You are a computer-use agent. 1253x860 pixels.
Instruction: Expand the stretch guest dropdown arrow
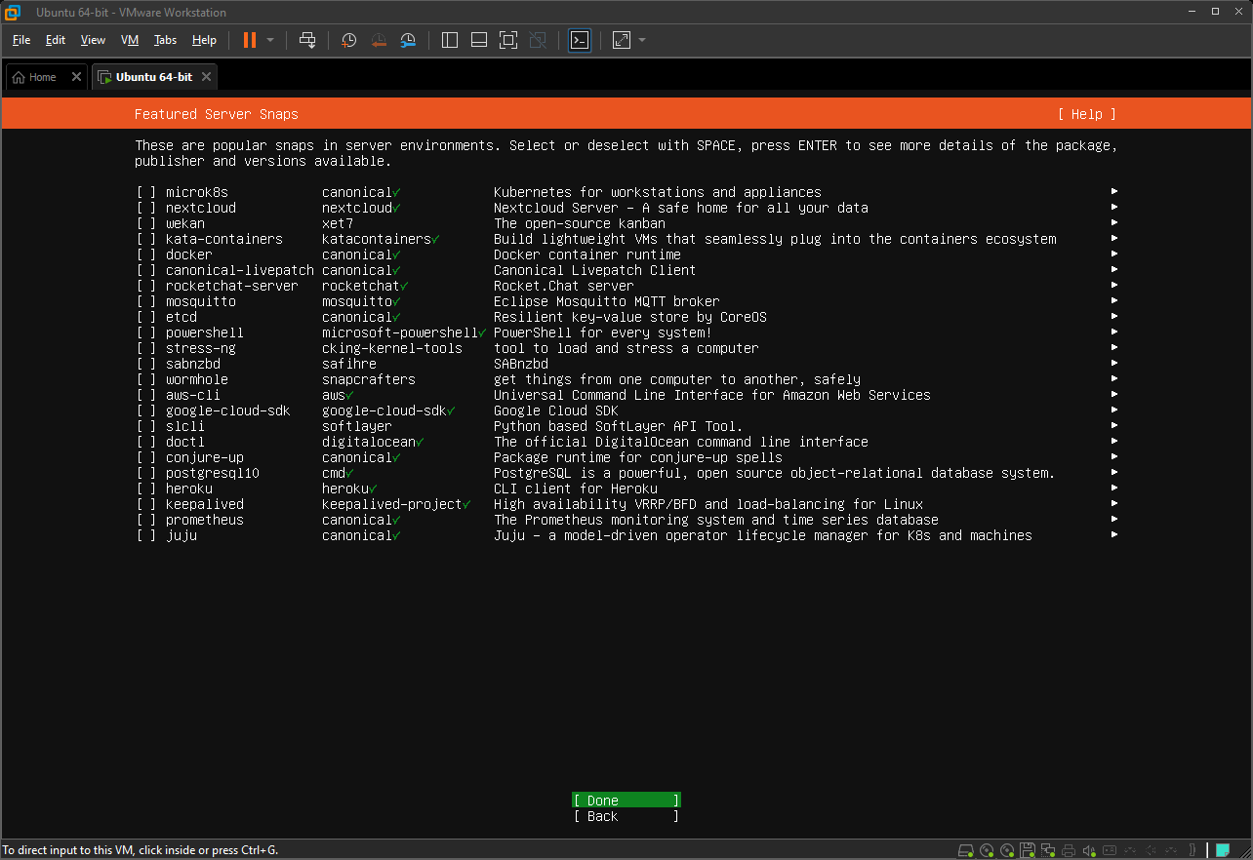pyautogui.click(x=642, y=40)
